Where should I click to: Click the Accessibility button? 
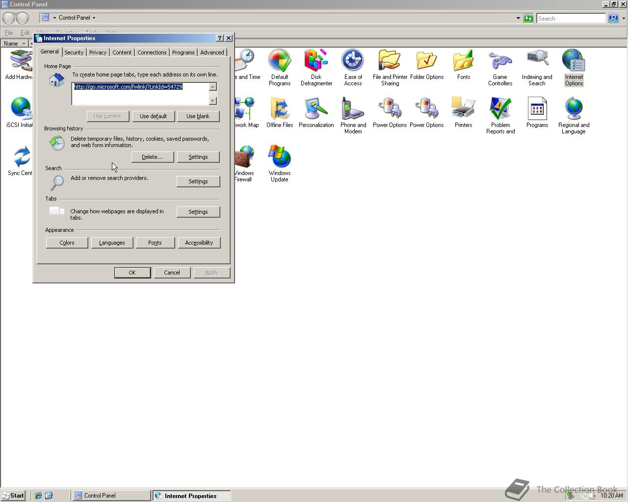point(199,243)
